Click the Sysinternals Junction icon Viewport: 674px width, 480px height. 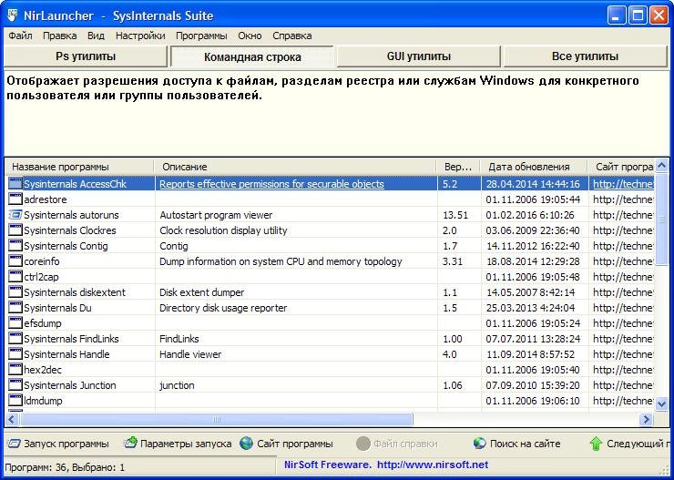pos(15,385)
